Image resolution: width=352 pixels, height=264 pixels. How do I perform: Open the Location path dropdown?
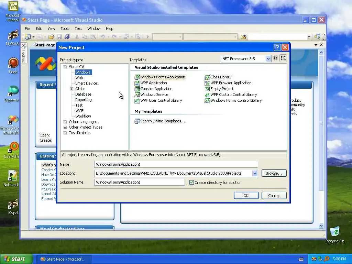click(x=255, y=173)
